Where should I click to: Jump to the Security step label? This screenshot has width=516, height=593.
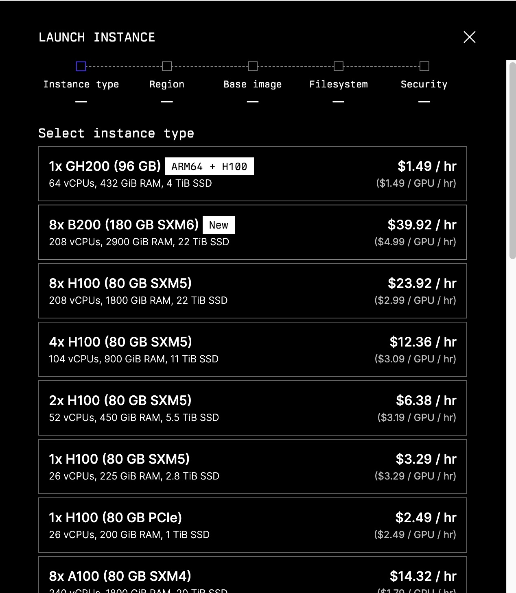pyautogui.click(x=424, y=84)
